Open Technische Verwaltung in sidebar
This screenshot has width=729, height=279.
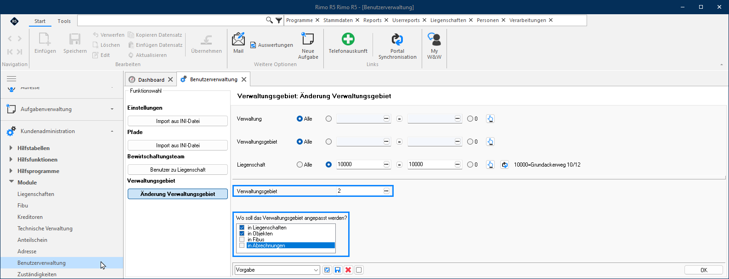pos(45,229)
